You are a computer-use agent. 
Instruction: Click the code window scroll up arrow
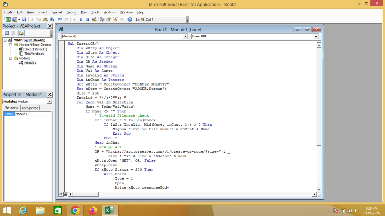click(319, 45)
